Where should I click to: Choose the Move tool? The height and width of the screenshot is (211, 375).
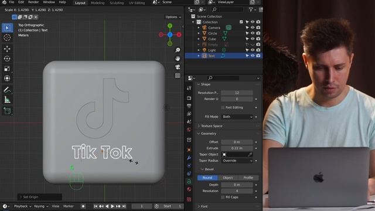coord(7,49)
